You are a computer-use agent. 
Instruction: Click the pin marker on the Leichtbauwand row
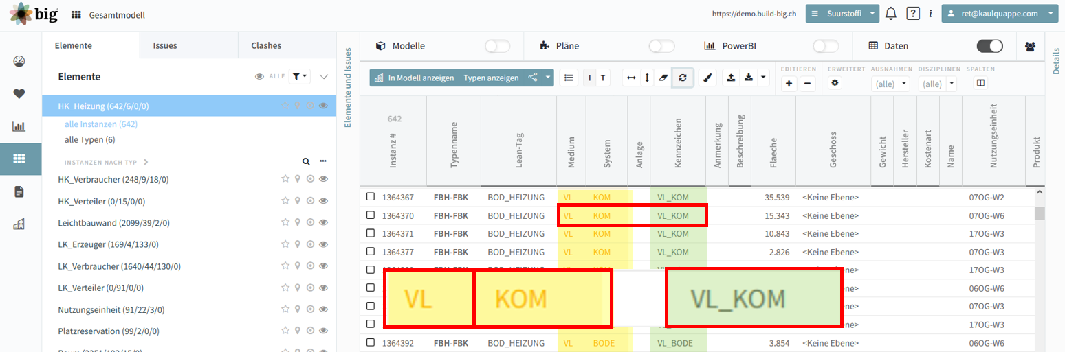(298, 222)
